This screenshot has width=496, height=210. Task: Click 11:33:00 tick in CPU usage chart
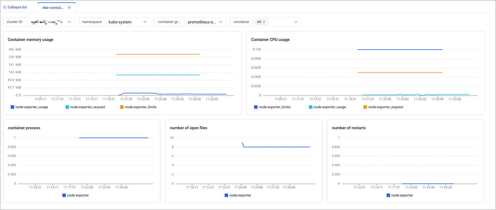click(455, 99)
